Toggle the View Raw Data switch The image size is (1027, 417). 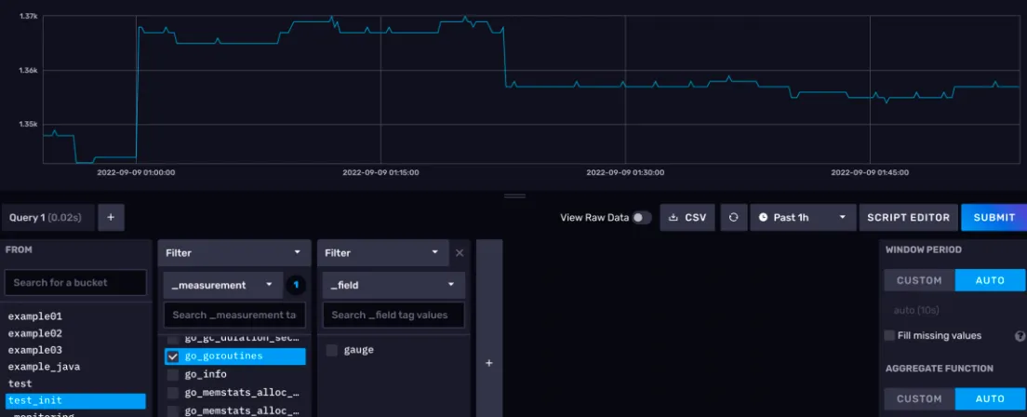[x=641, y=218]
